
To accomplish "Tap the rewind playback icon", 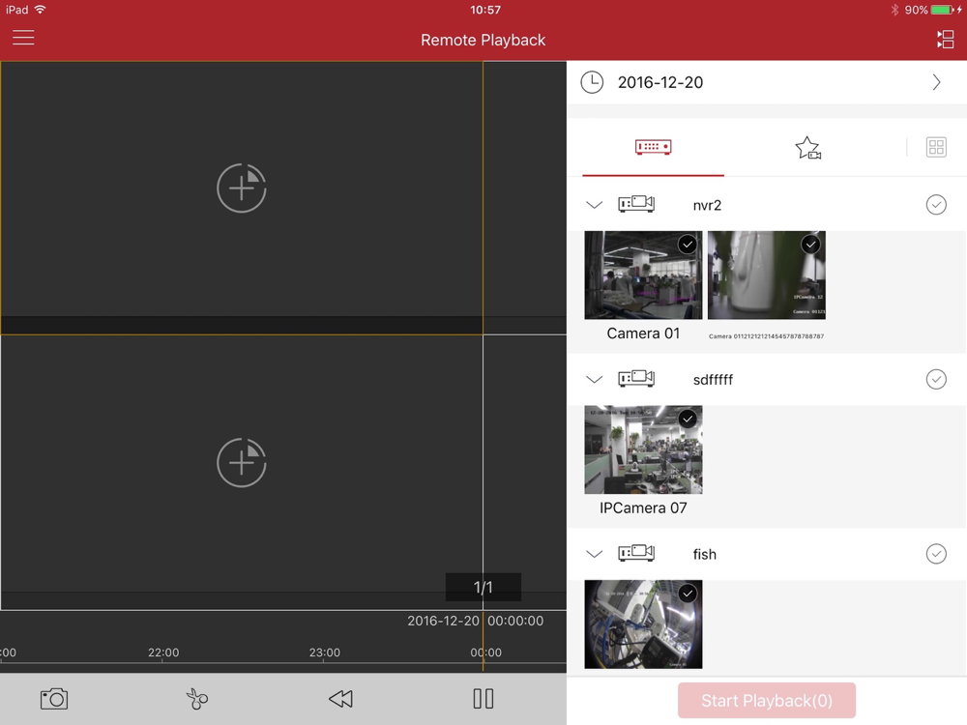I will coord(340,699).
